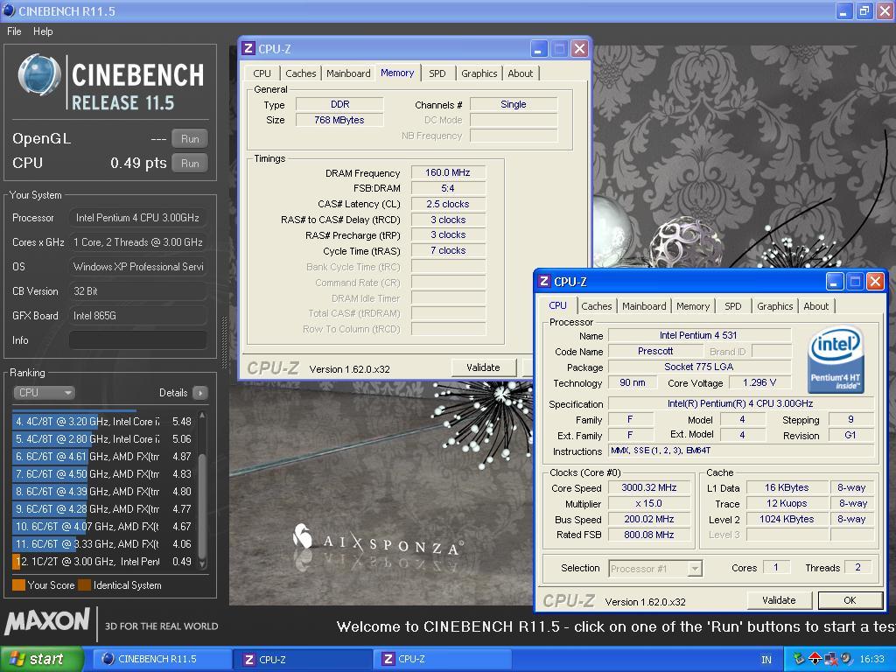Image resolution: width=896 pixels, height=672 pixels.
Task: Click OK in front CPU-Z window
Action: point(850,600)
